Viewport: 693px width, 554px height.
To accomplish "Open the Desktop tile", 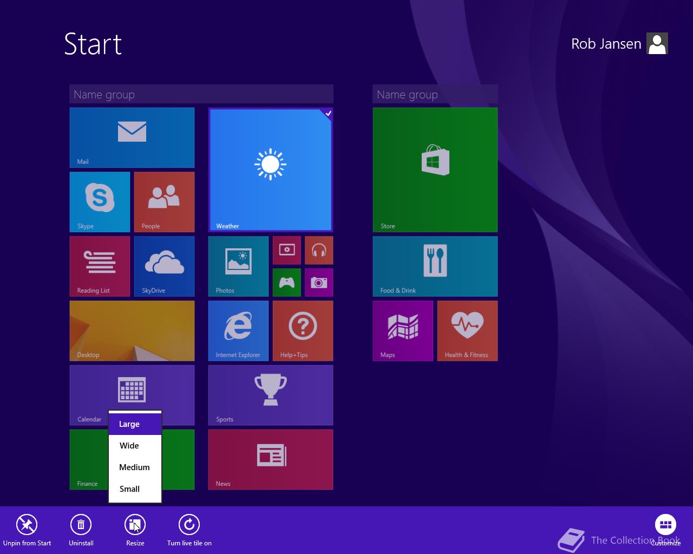I will (132, 331).
